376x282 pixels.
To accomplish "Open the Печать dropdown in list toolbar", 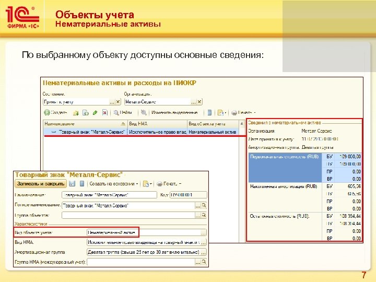I will 244,112.
